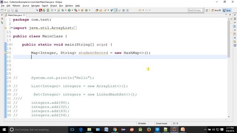The image size is (237, 133).
Task: Open the Refactor menu
Action: (x=16, y=6)
